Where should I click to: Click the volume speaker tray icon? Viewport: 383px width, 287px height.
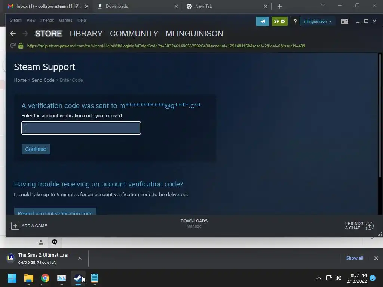[338, 278]
